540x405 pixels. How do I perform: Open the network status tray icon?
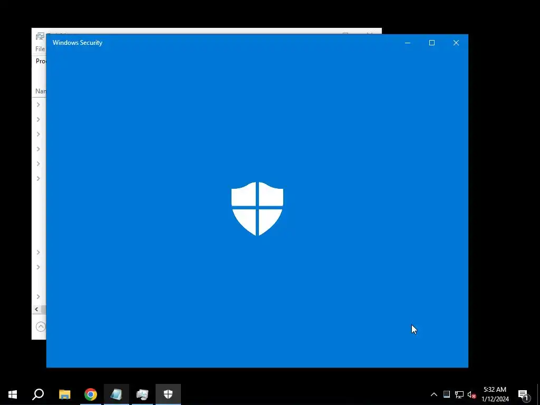tap(459, 394)
